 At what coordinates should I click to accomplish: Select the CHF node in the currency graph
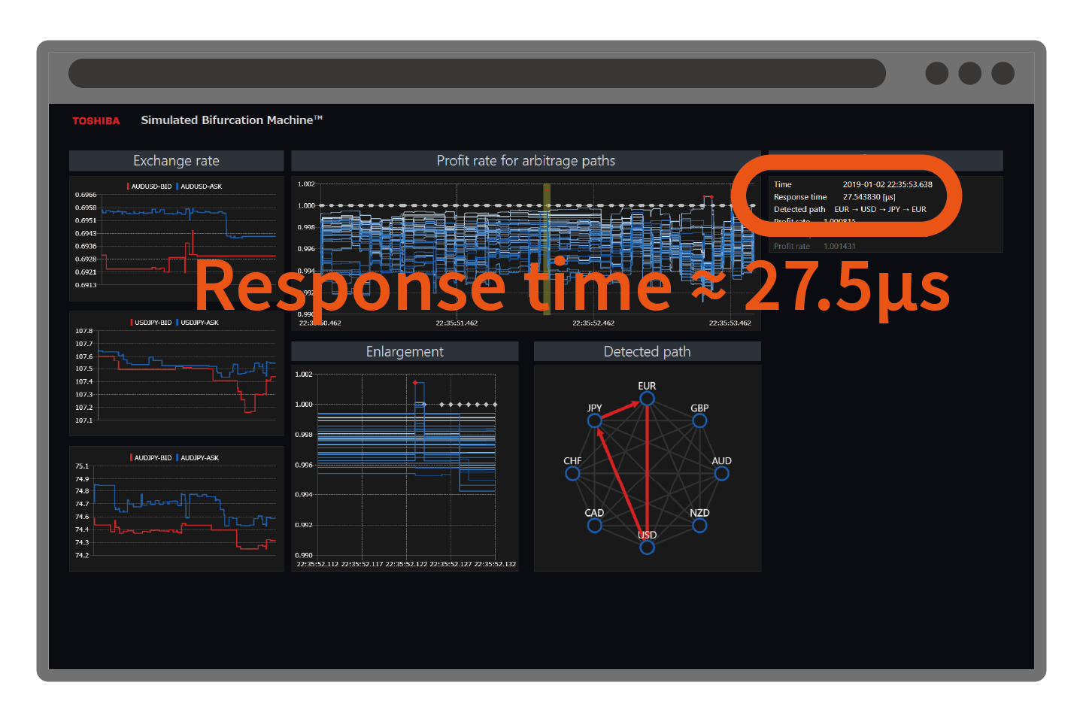[x=572, y=473]
